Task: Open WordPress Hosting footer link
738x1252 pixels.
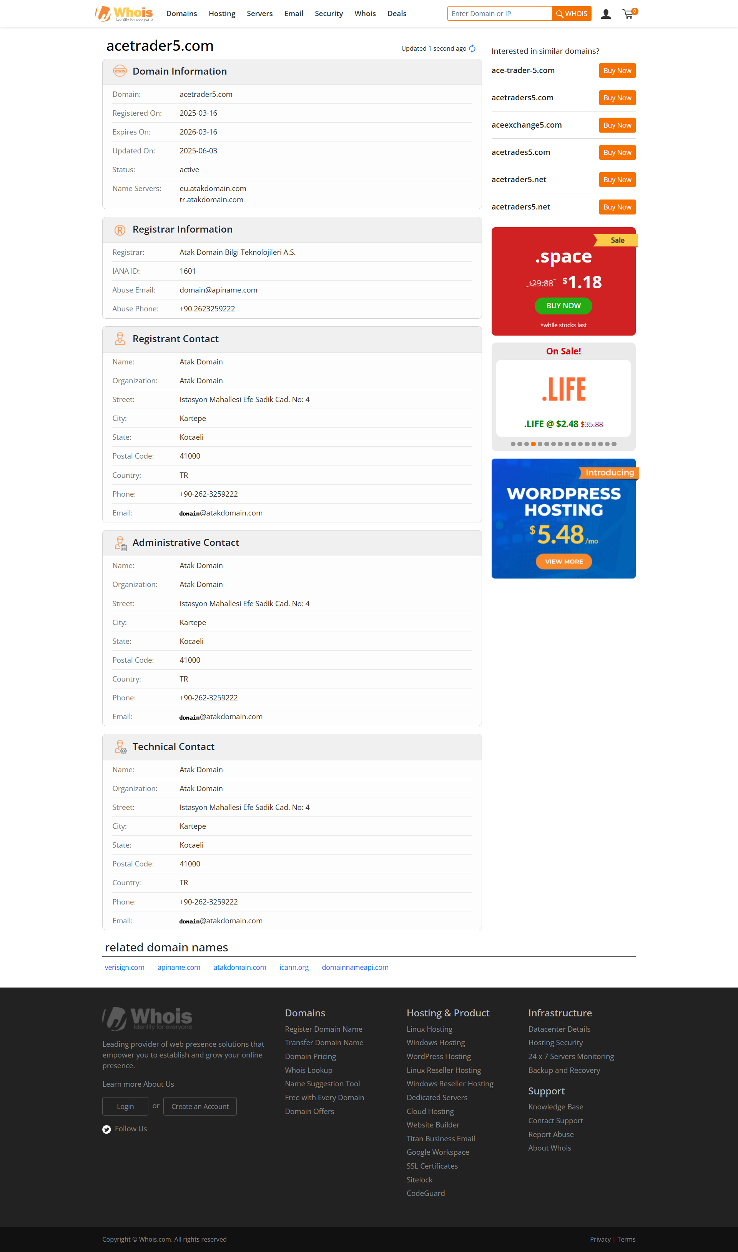Action: (x=439, y=1056)
